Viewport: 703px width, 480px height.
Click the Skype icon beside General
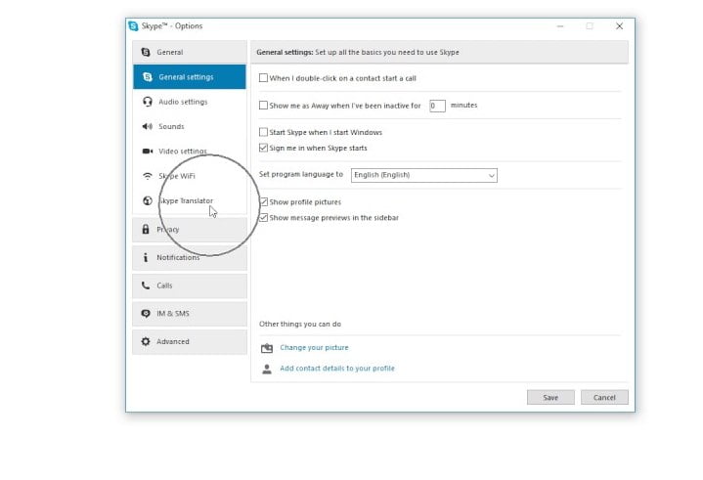point(146,52)
